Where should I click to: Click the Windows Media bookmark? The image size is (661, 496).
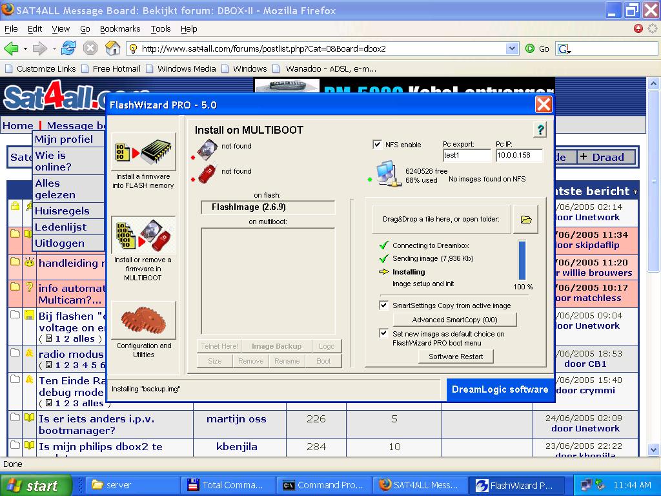click(x=181, y=68)
